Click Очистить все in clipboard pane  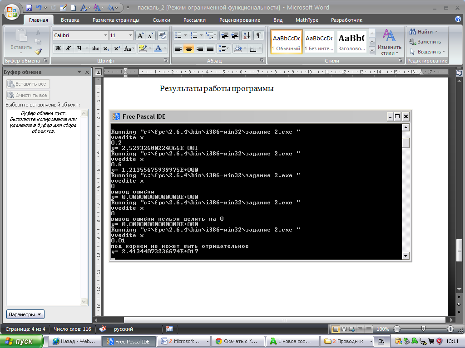(x=28, y=95)
